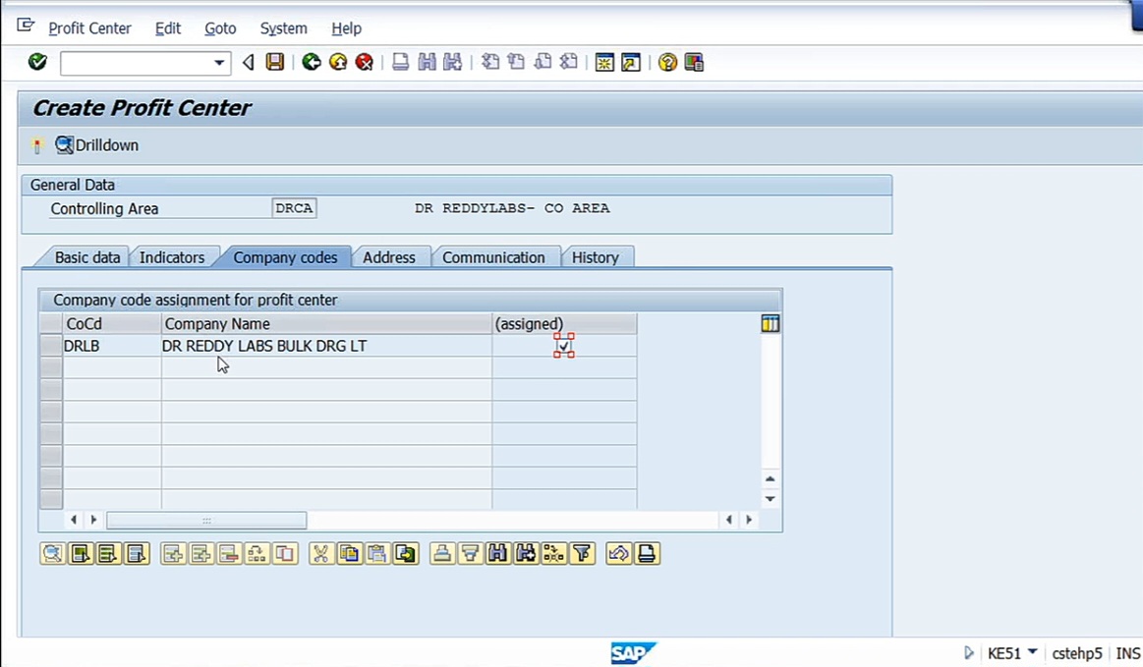Image resolution: width=1143 pixels, height=667 pixels.
Task: Open the table column configuration icon
Action: (770, 323)
